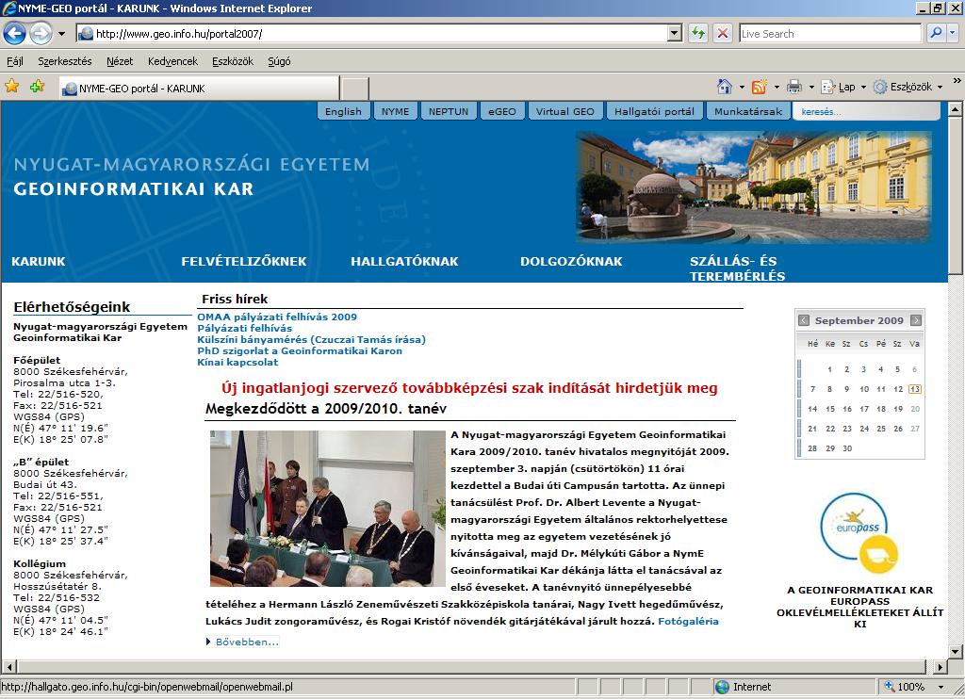Screen dimensions: 965x699
Task: Open the Fájl menu
Action: coord(15,61)
